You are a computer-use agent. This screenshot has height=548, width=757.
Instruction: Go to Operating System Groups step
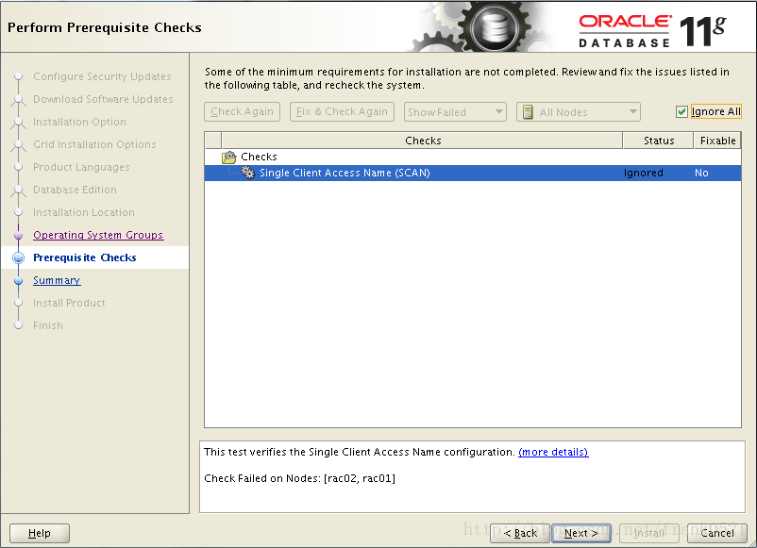coord(98,235)
